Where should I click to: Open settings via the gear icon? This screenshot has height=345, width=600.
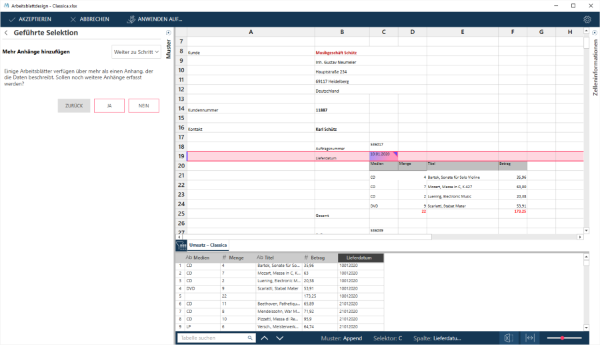point(587,19)
